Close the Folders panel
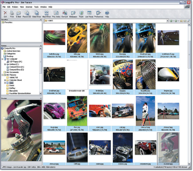Image resolution: width=193 pixels, height=171 pixels. click(x=41, y=45)
